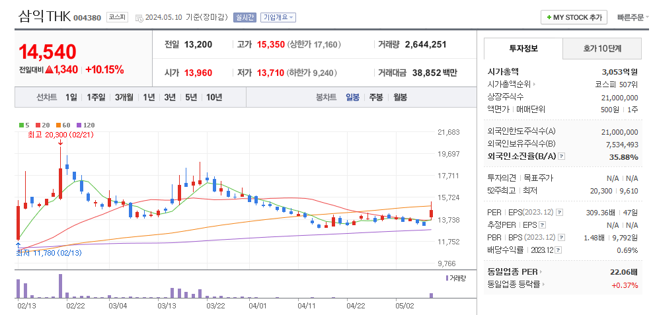The image size is (653, 315).
Task: Click the help icon next to 추정PER EPS
Action: click(542, 225)
